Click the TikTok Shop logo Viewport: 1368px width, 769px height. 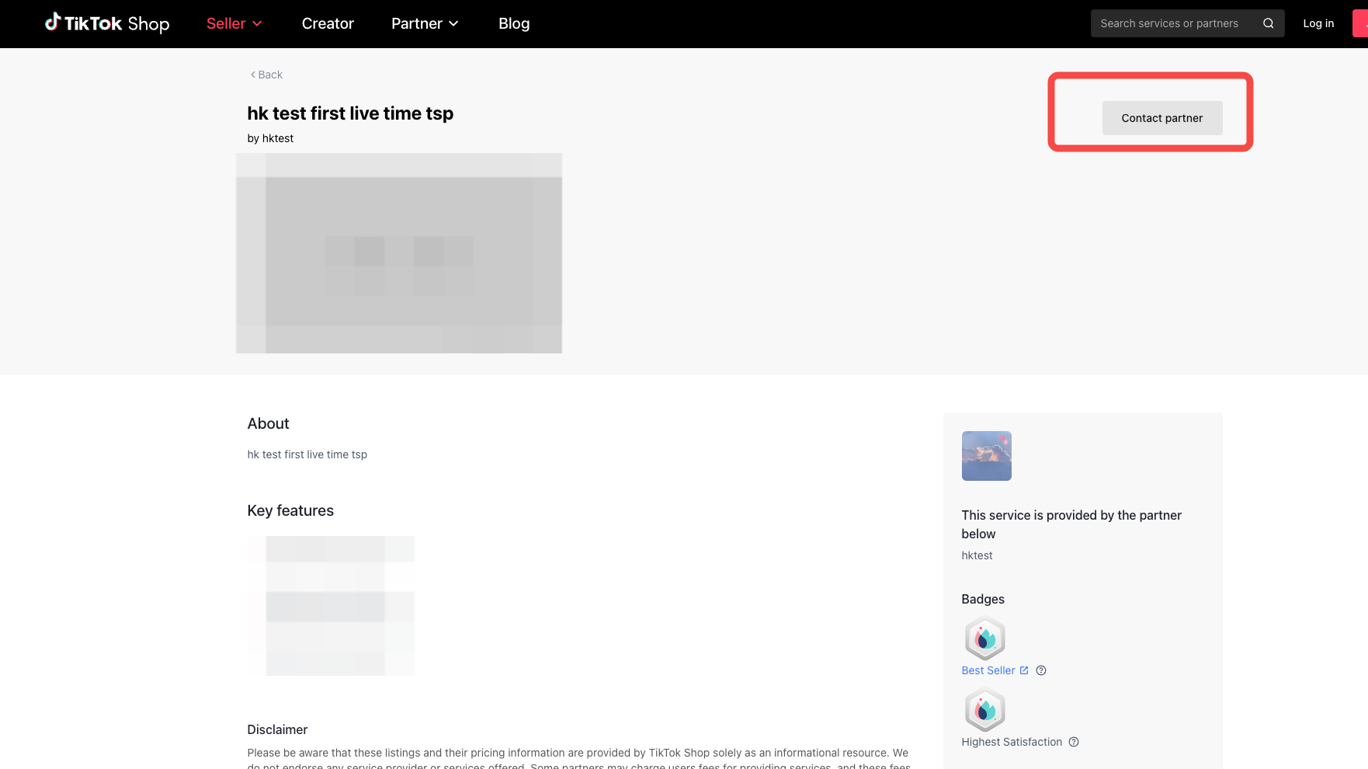point(107,23)
